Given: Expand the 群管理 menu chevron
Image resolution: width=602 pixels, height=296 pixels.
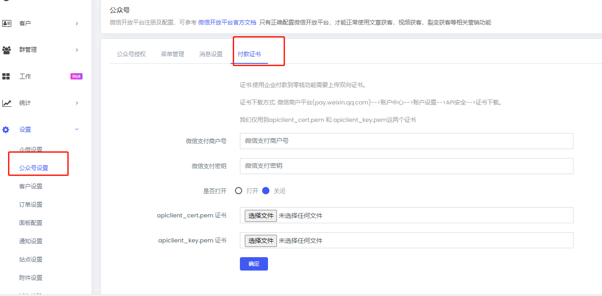Looking at the screenshot, I should [x=77, y=50].
